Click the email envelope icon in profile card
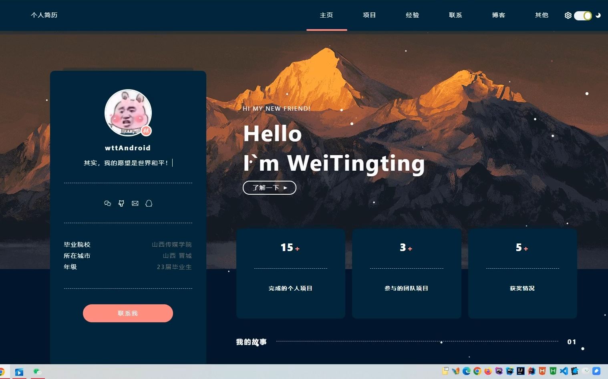The image size is (608, 379). click(135, 203)
